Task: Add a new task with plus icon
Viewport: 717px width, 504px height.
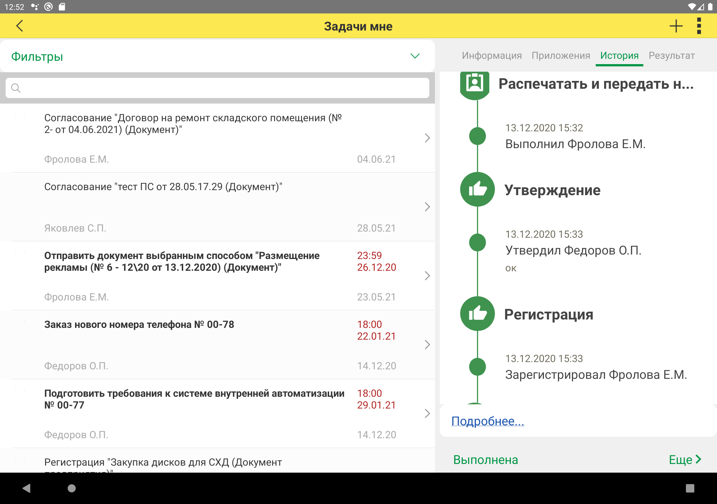Action: [x=676, y=26]
